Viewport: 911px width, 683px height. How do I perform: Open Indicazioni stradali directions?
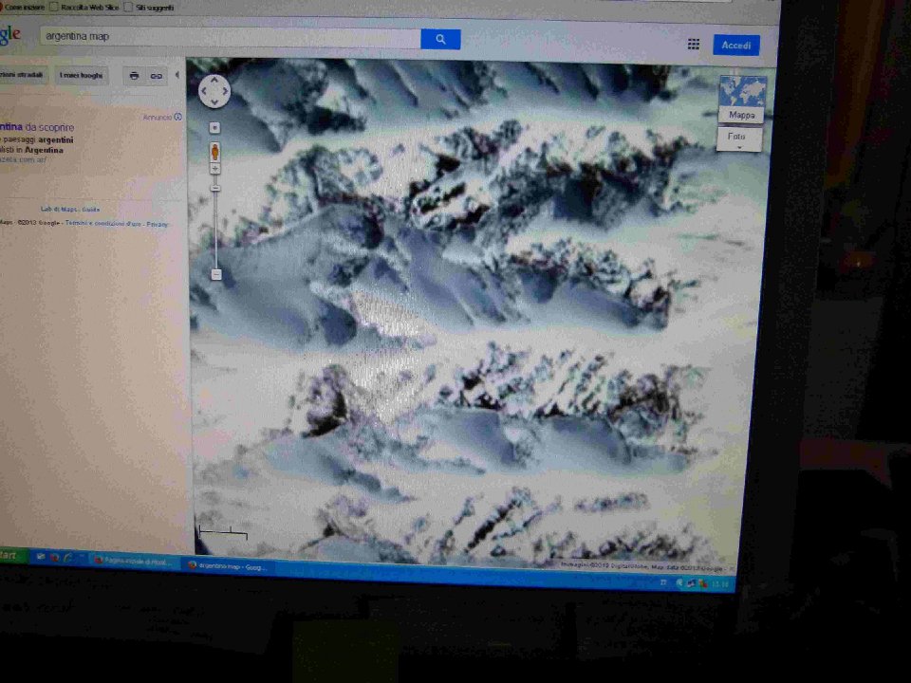(21, 75)
